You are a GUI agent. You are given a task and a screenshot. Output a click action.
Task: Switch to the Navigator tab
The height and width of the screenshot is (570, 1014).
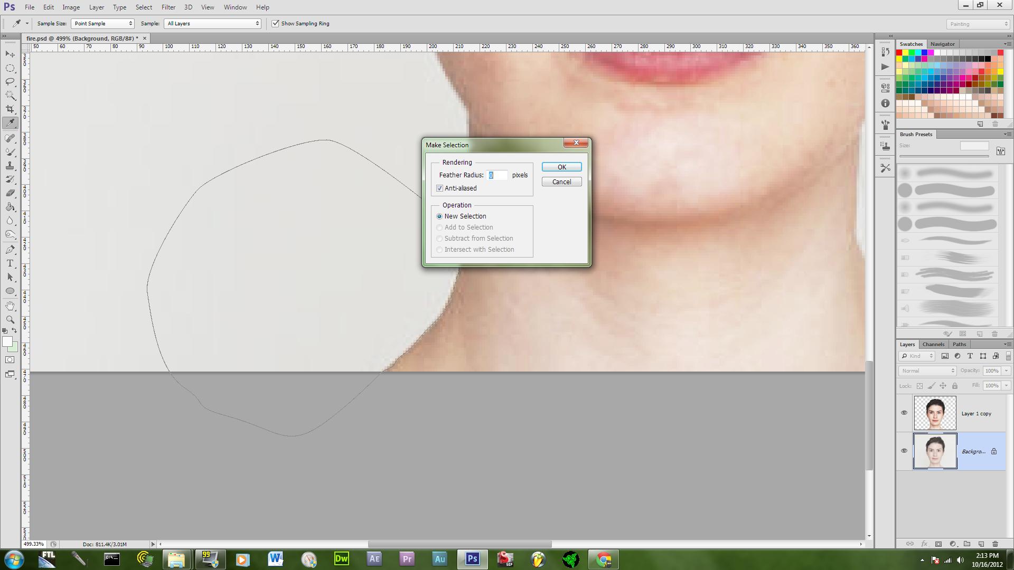pos(943,44)
